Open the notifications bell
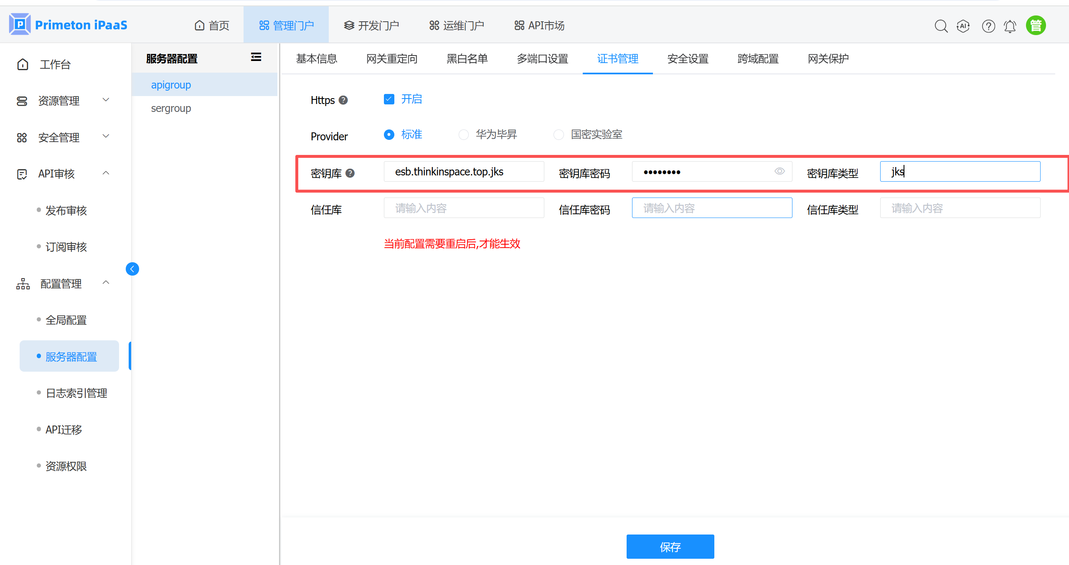 (1010, 26)
